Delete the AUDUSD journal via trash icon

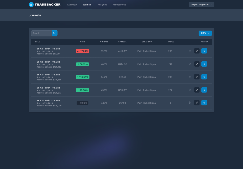tap(189, 64)
